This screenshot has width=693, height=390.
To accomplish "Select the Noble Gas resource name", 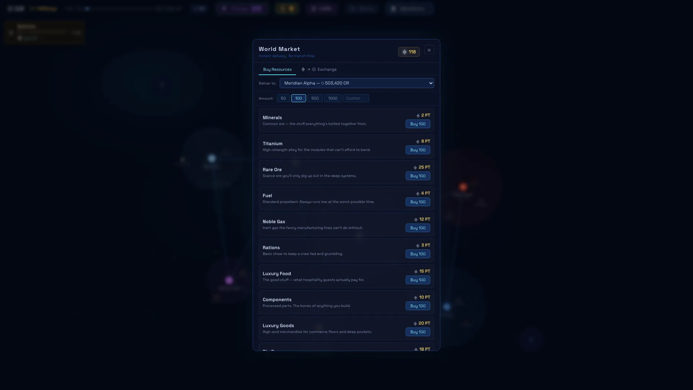I will [274, 222].
